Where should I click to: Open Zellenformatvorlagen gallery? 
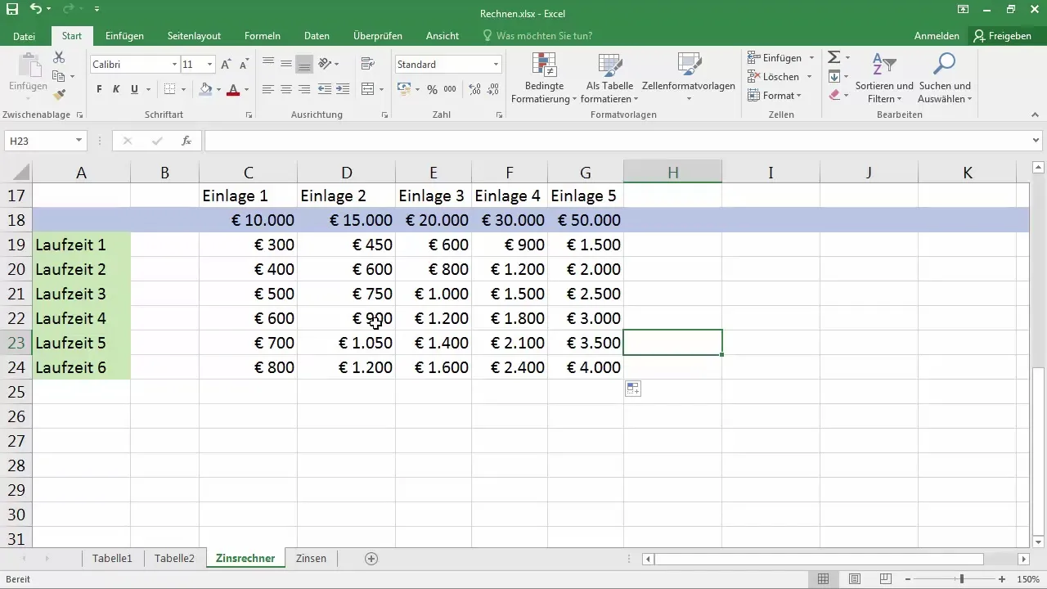pyautogui.click(x=689, y=79)
